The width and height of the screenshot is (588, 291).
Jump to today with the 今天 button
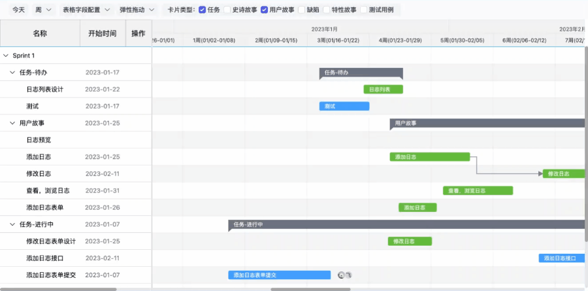(19, 10)
